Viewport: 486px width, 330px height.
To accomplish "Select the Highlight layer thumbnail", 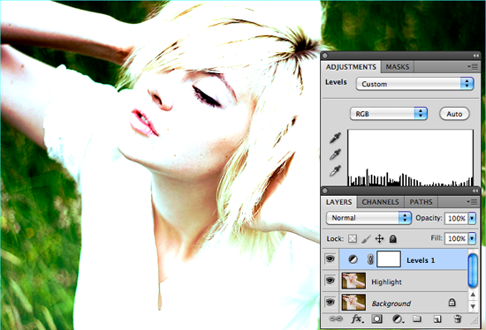I will point(353,281).
